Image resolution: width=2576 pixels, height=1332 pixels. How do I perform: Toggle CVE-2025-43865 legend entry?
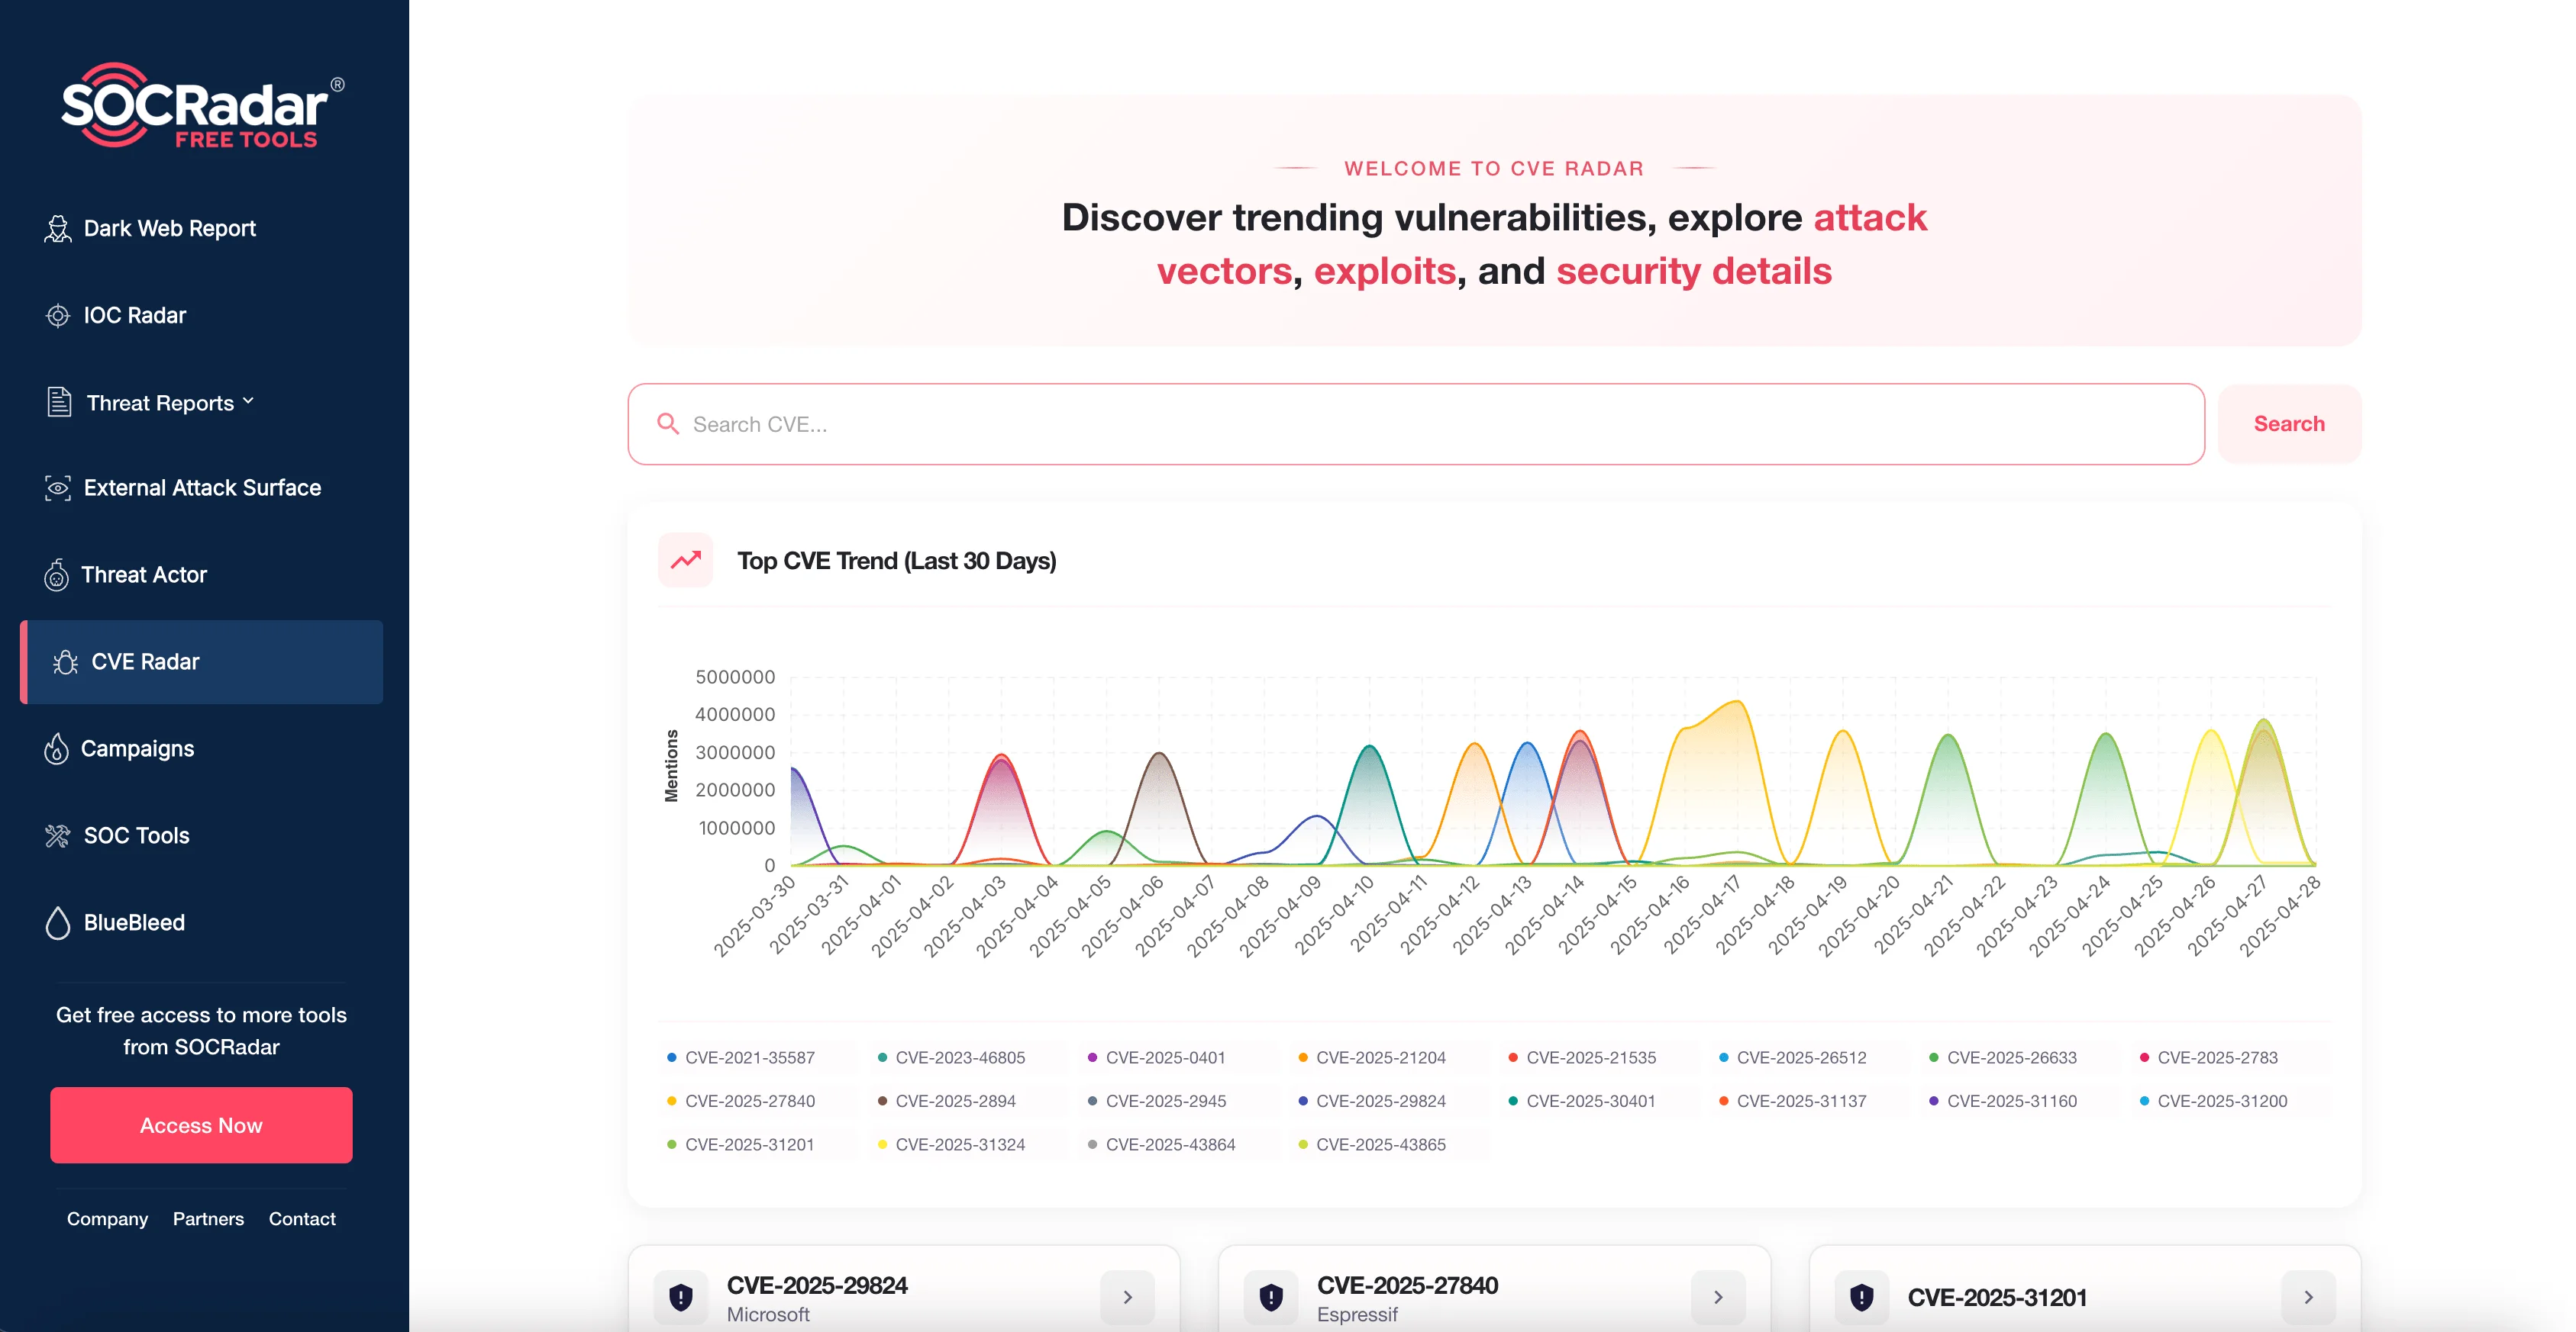point(1372,1144)
